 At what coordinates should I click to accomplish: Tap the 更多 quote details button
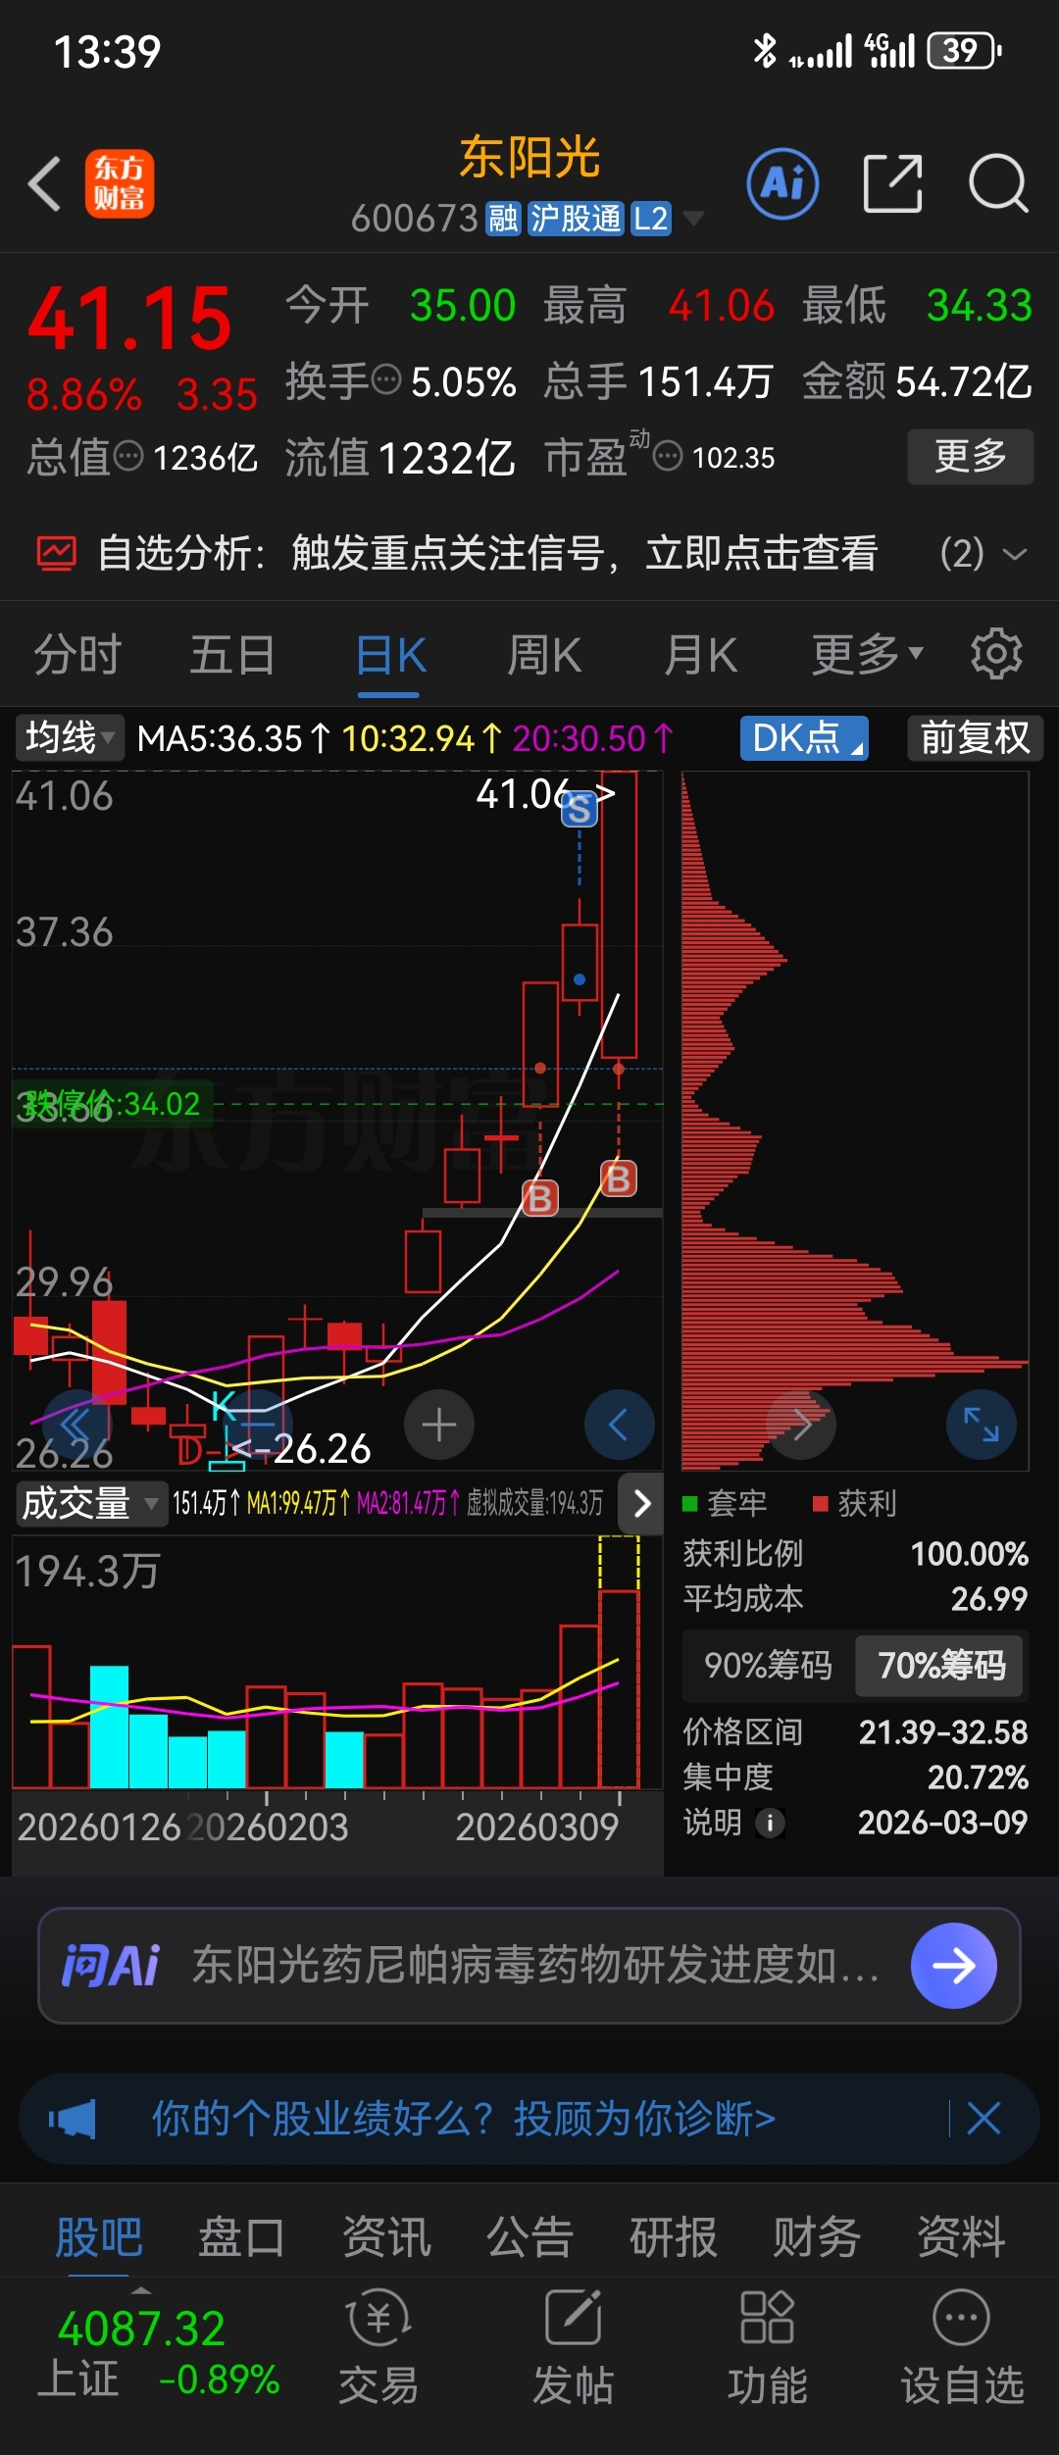(x=970, y=456)
